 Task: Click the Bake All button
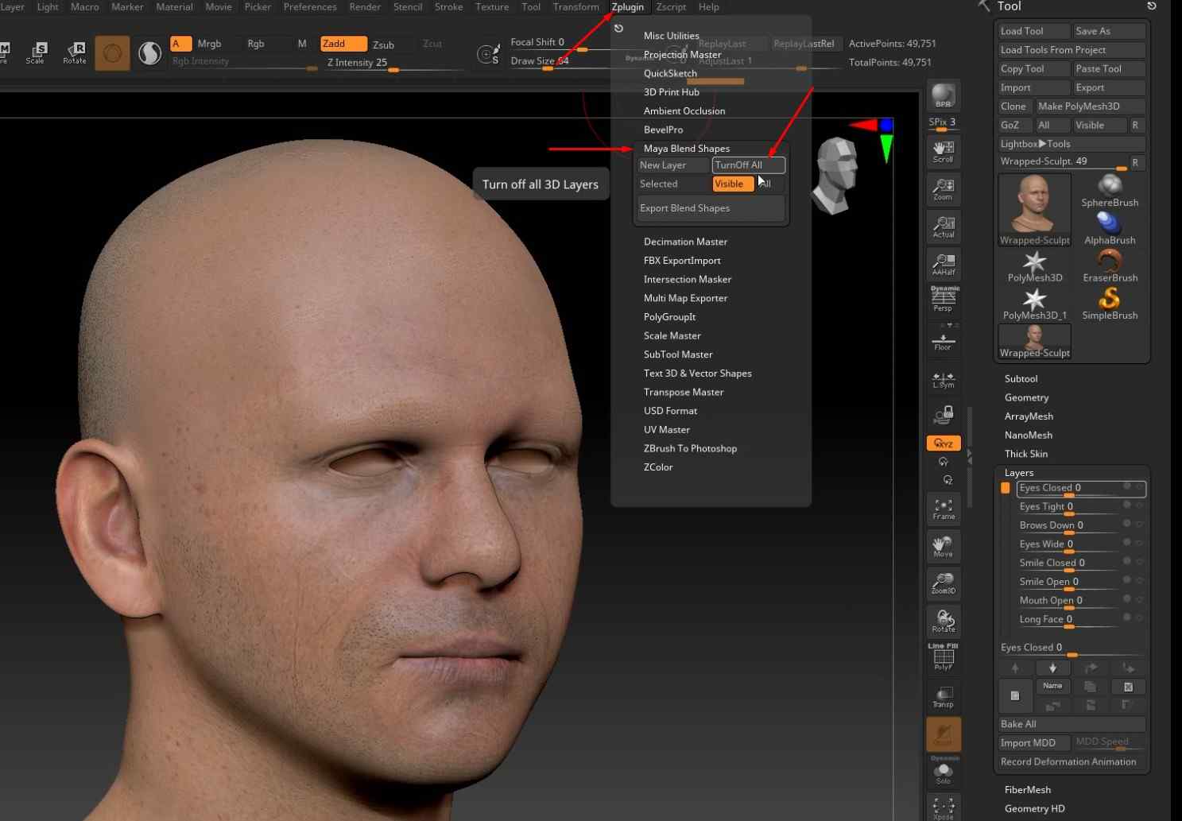(1072, 724)
